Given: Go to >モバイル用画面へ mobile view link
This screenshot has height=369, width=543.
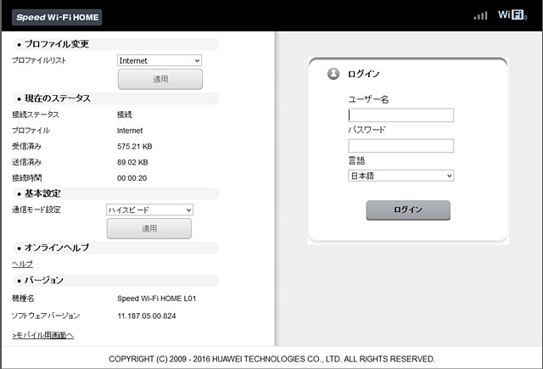Looking at the screenshot, I should tap(43, 335).
